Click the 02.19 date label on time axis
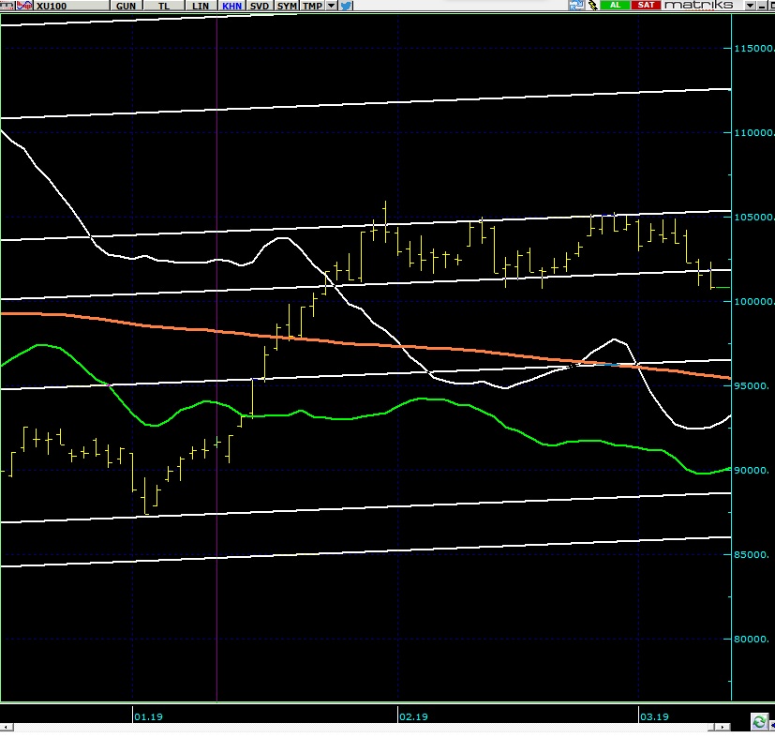 coord(413,716)
